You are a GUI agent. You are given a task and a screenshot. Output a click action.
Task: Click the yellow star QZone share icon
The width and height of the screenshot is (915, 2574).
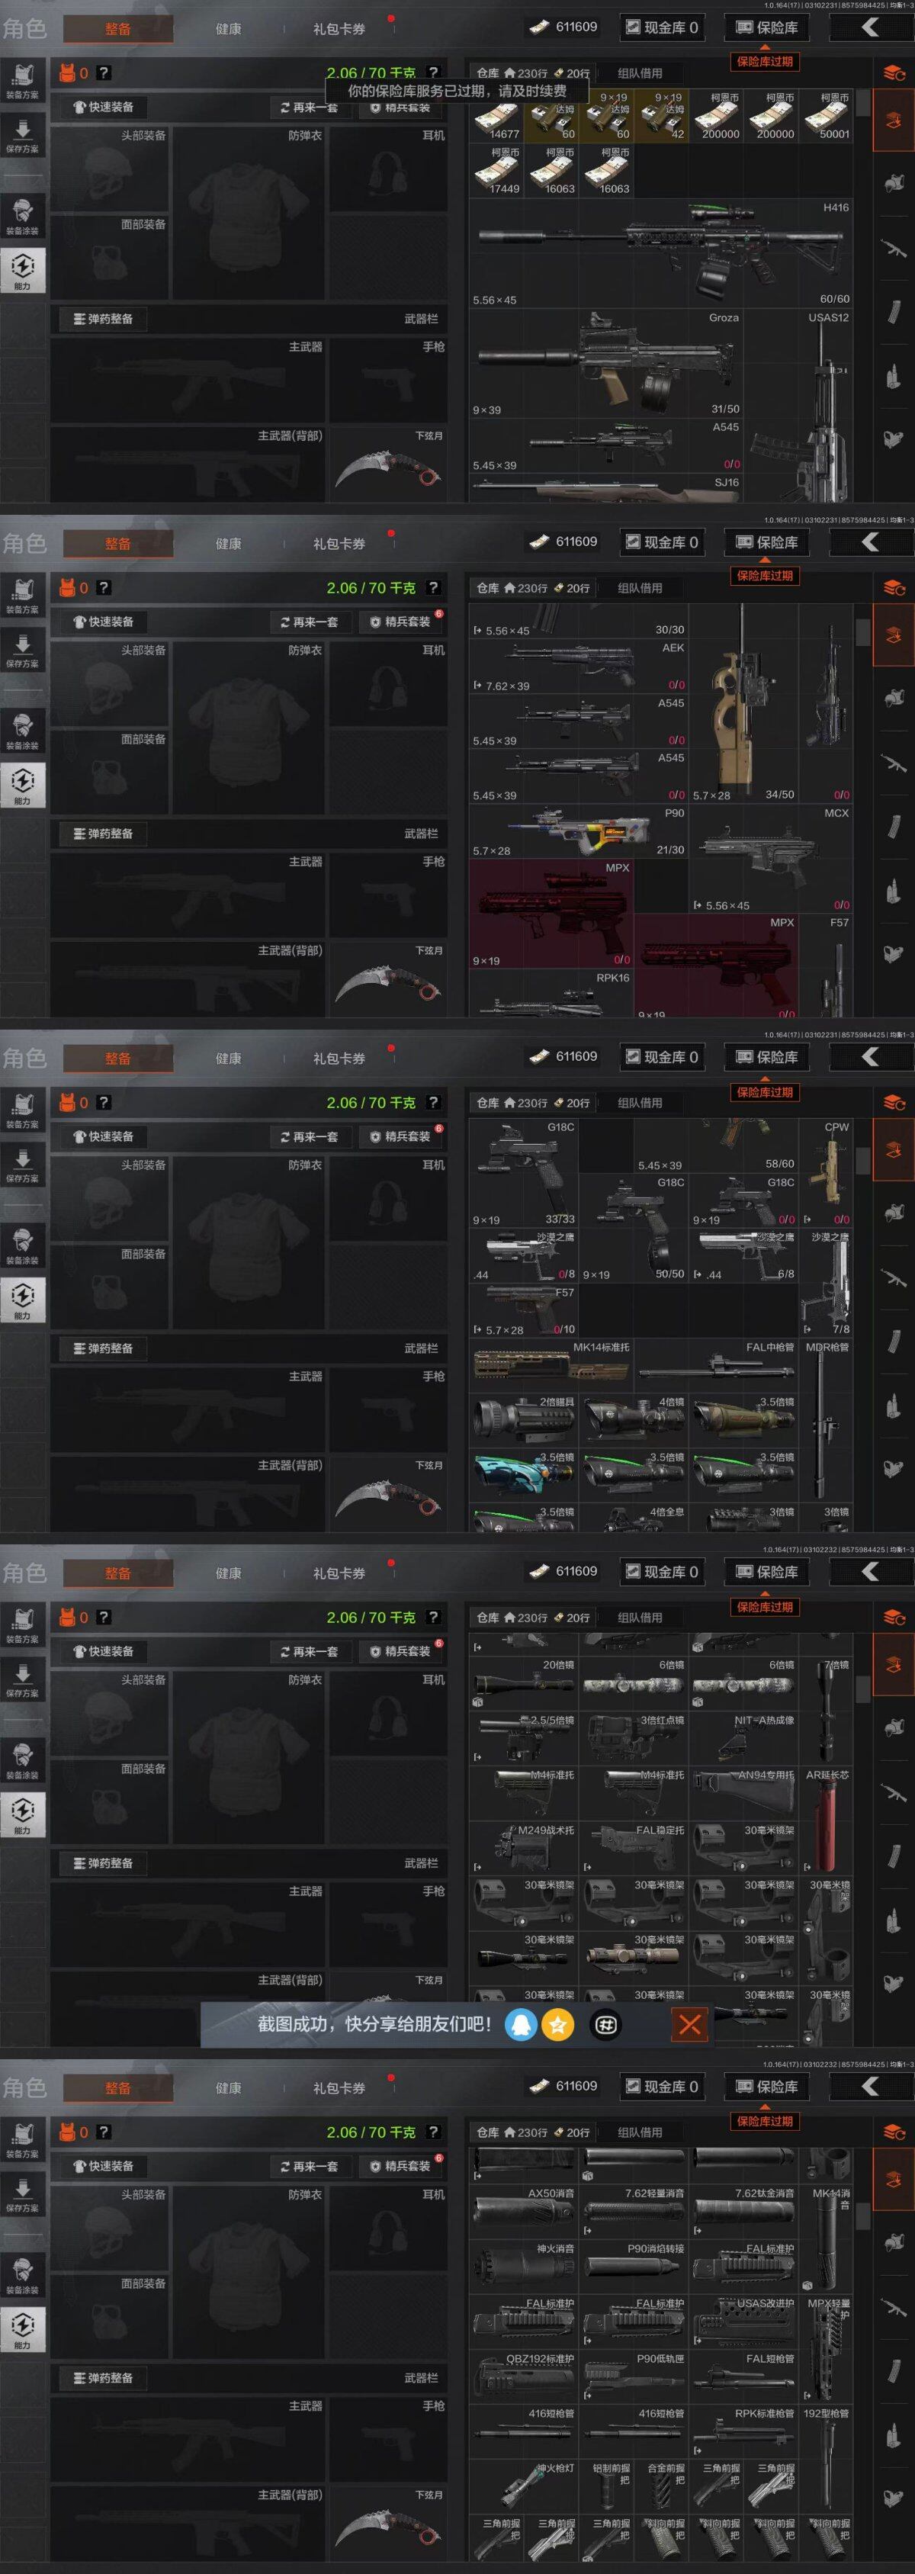pyautogui.click(x=558, y=2024)
